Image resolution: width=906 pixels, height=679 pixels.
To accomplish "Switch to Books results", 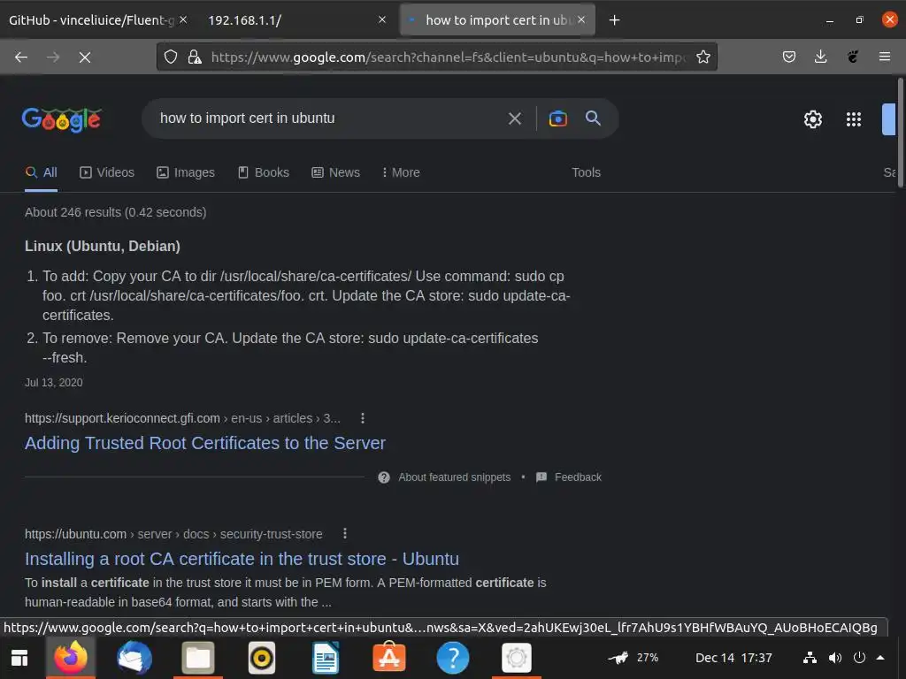I will [x=264, y=172].
